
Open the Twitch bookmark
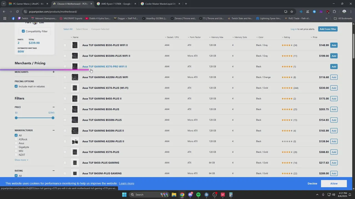point(23,19)
